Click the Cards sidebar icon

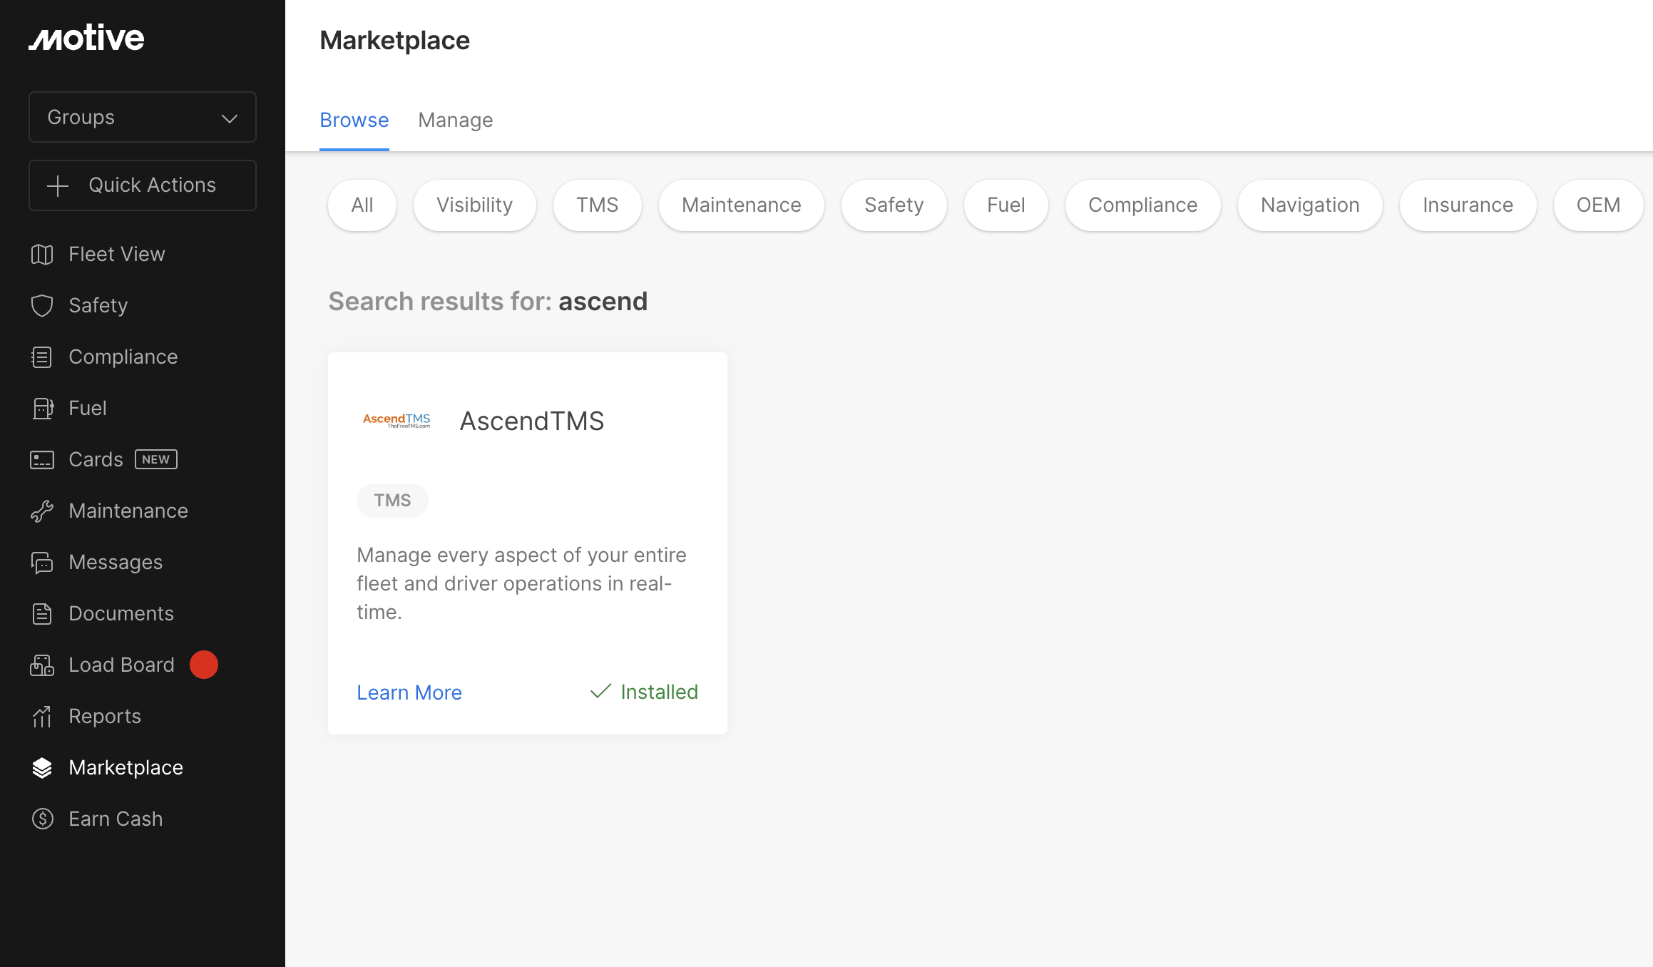tap(42, 460)
